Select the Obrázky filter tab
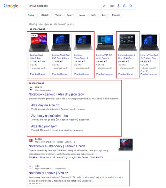This screenshot has height=188, width=166. (x=45, y=15)
